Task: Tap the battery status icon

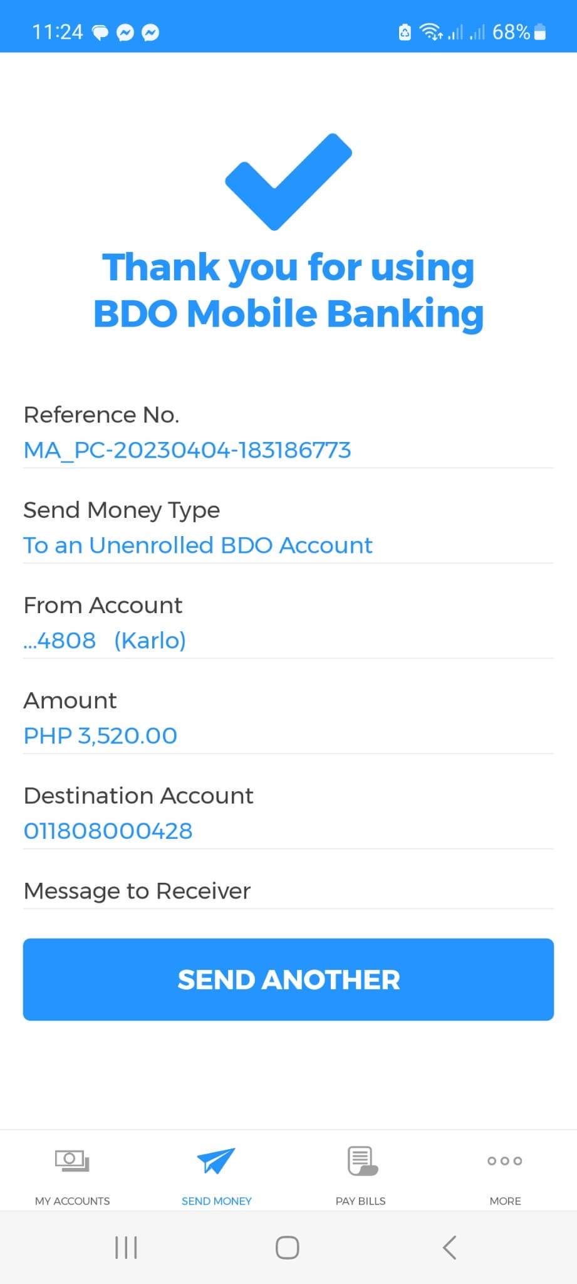Action: click(x=540, y=32)
